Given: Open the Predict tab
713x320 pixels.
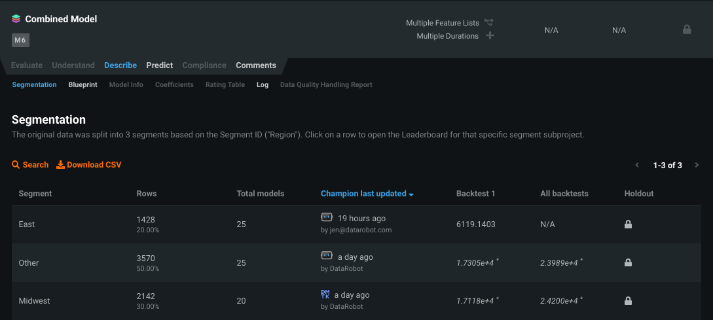Looking at the screenshot, I should (x=160, y=65).
